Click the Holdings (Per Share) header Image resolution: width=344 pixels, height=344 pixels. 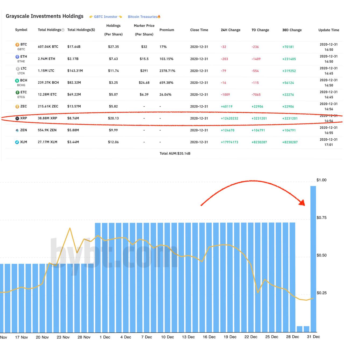113,30
